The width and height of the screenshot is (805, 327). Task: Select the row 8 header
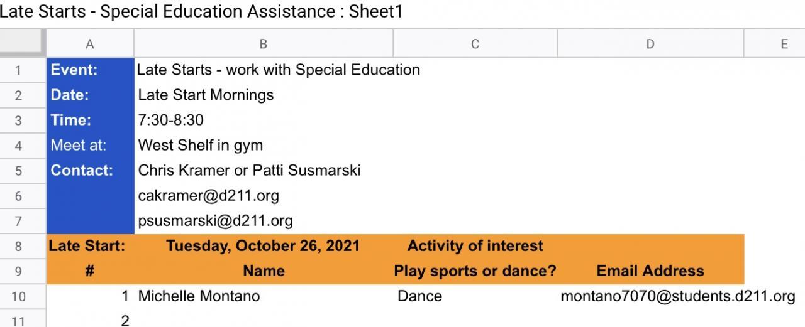(18, 246)
